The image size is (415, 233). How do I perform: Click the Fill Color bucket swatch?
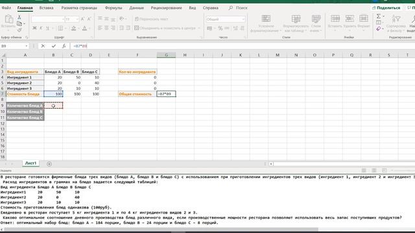[73, 28]
